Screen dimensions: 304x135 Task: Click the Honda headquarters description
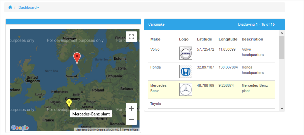[x=253, y=70]
